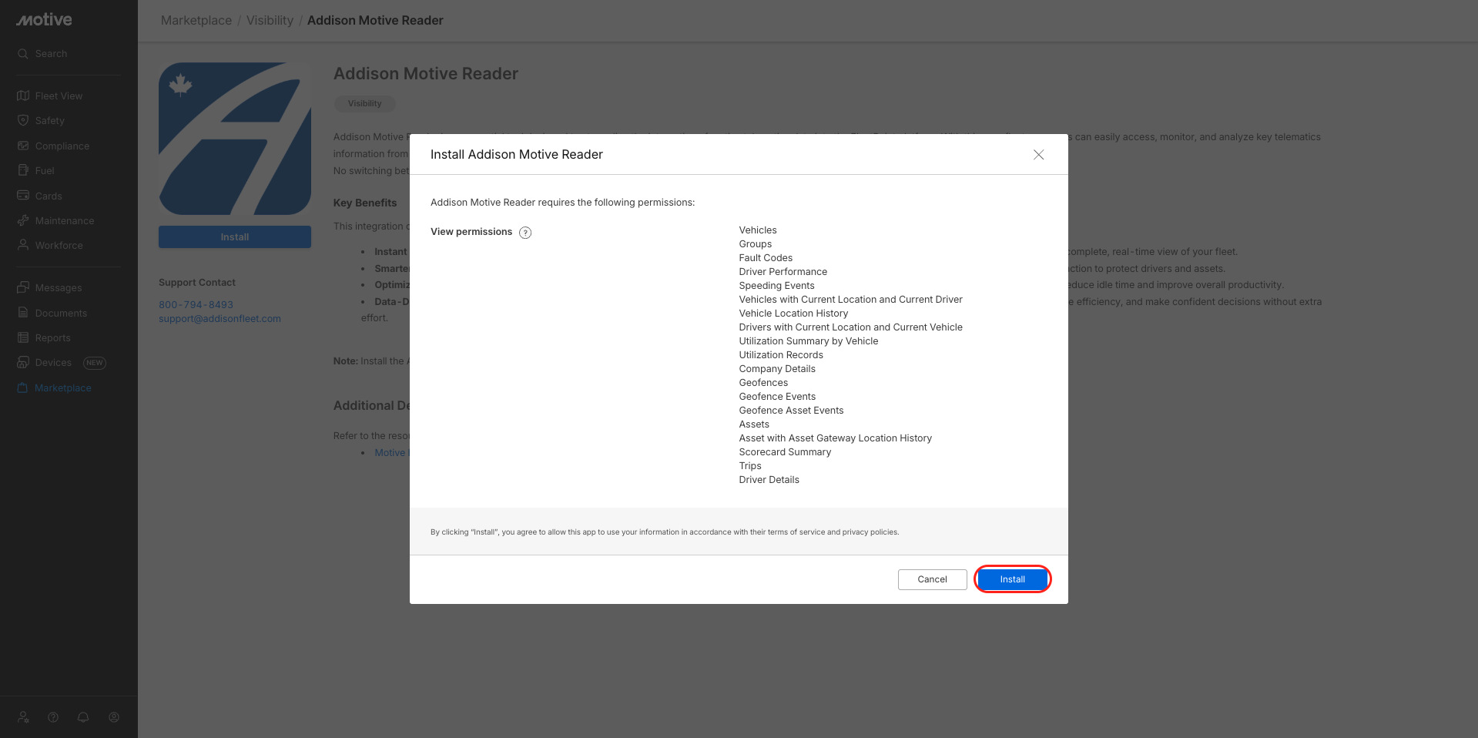Open admin settings person-gear icon
Image resolution: width=1478 pixels, height=738 pixels.
[x=23, y=717]
